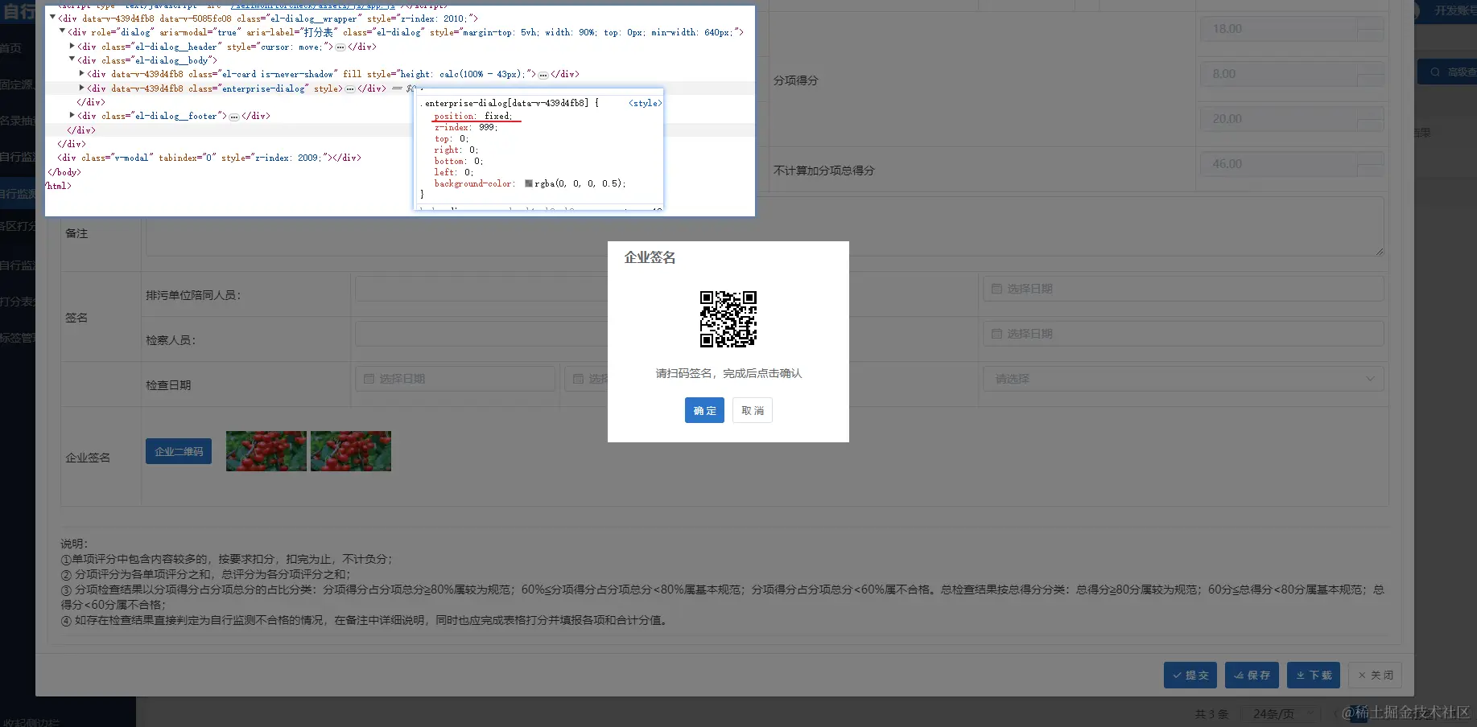Click the signature QR code image
Viewport: 1477px width, 727px height.
point(728,319)
